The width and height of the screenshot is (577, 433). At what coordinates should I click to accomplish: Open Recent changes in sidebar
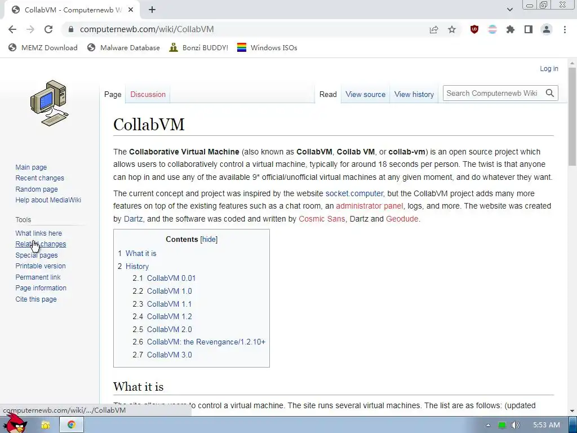tap(40, 178)
